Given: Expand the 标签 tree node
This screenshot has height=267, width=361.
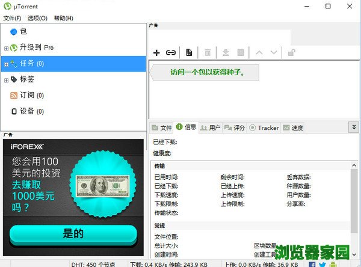Looking at the screenshot, I should 6,80.
